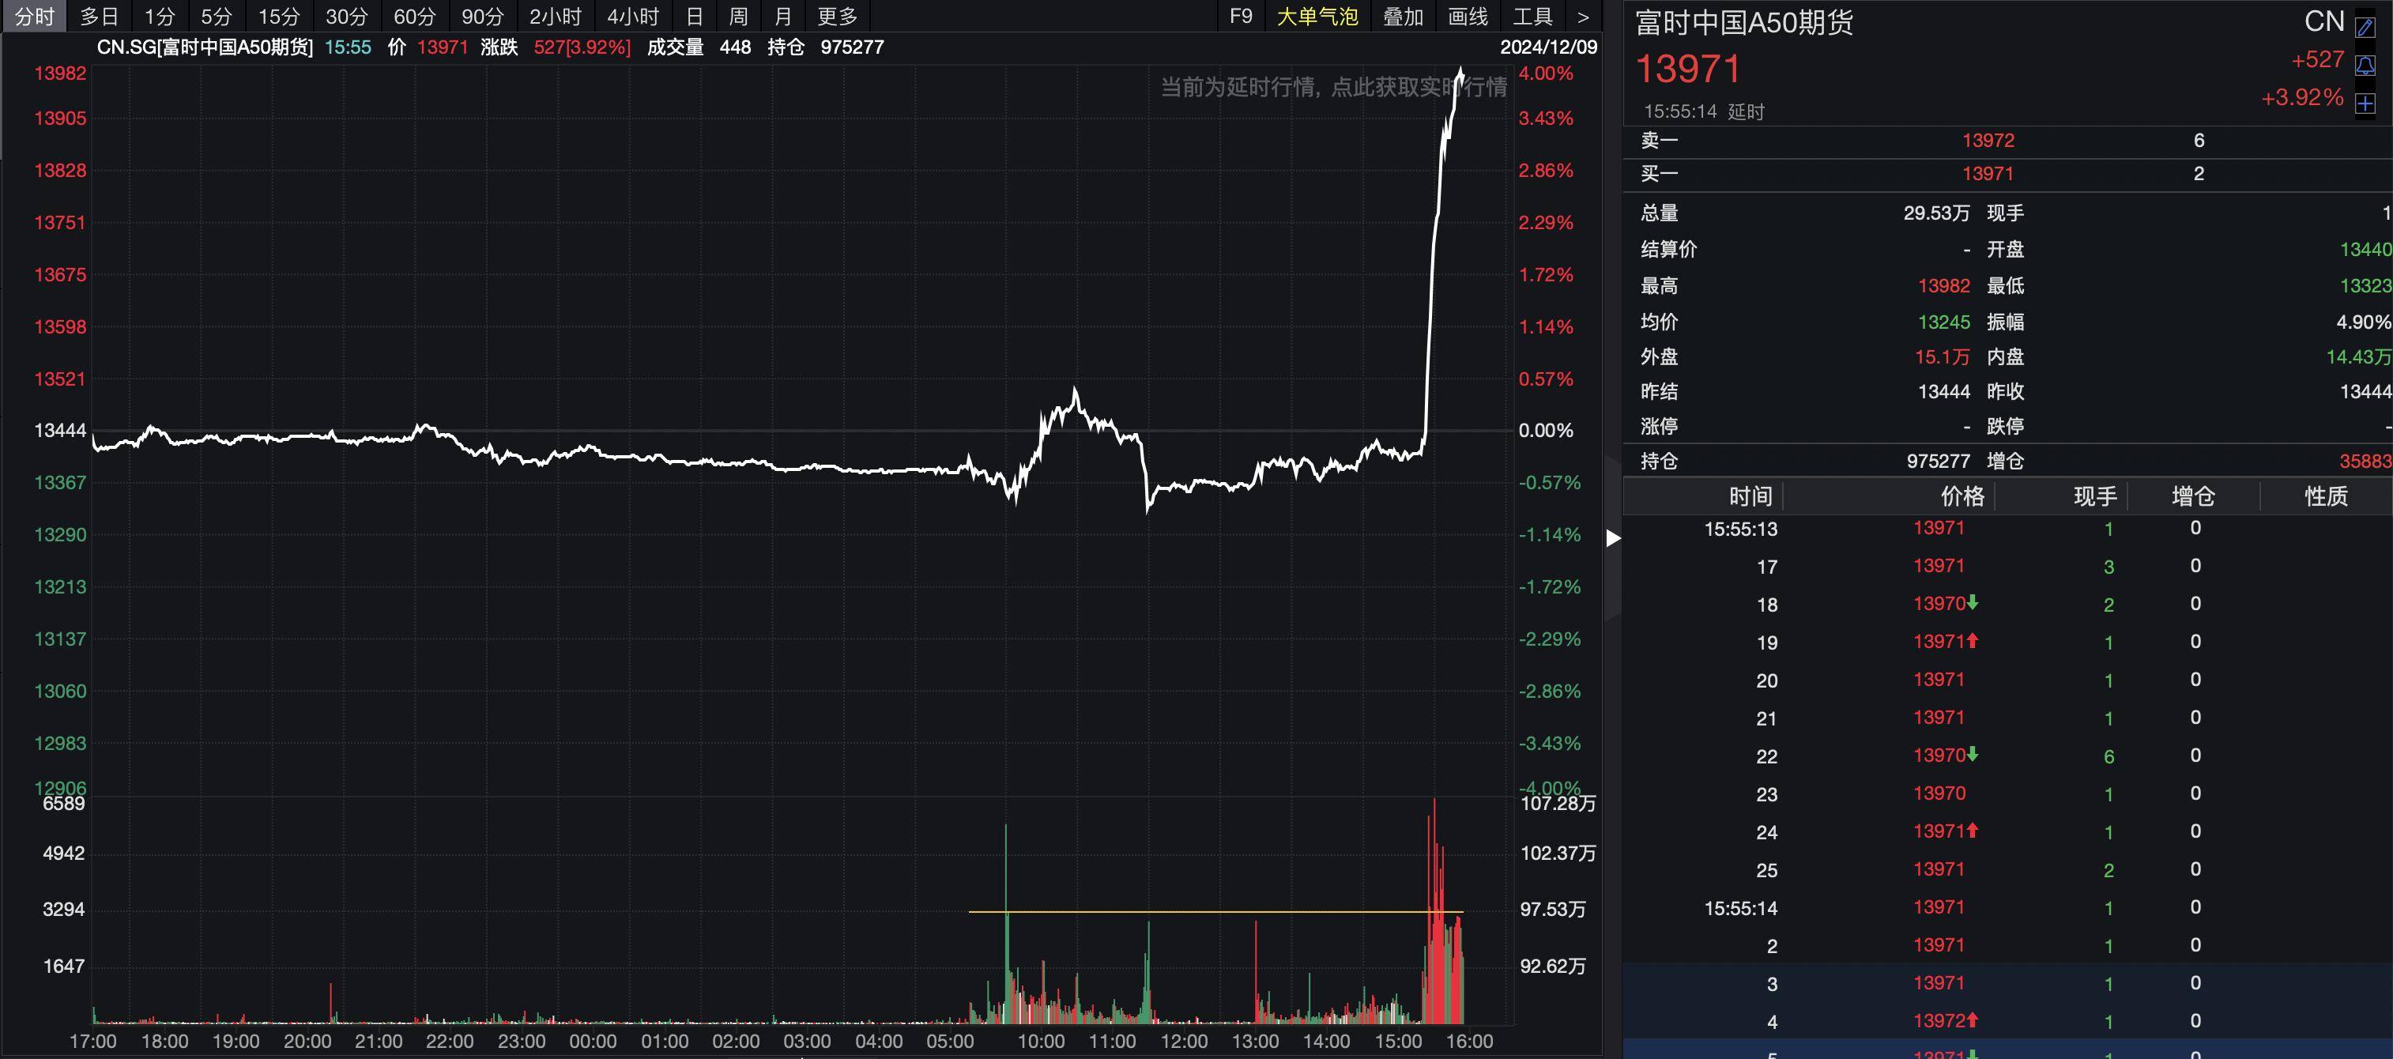This screenshot has height=1059, width=2393.
Task: Enable the 叠加 overlay feature
Action: [x=1403, y=16]
